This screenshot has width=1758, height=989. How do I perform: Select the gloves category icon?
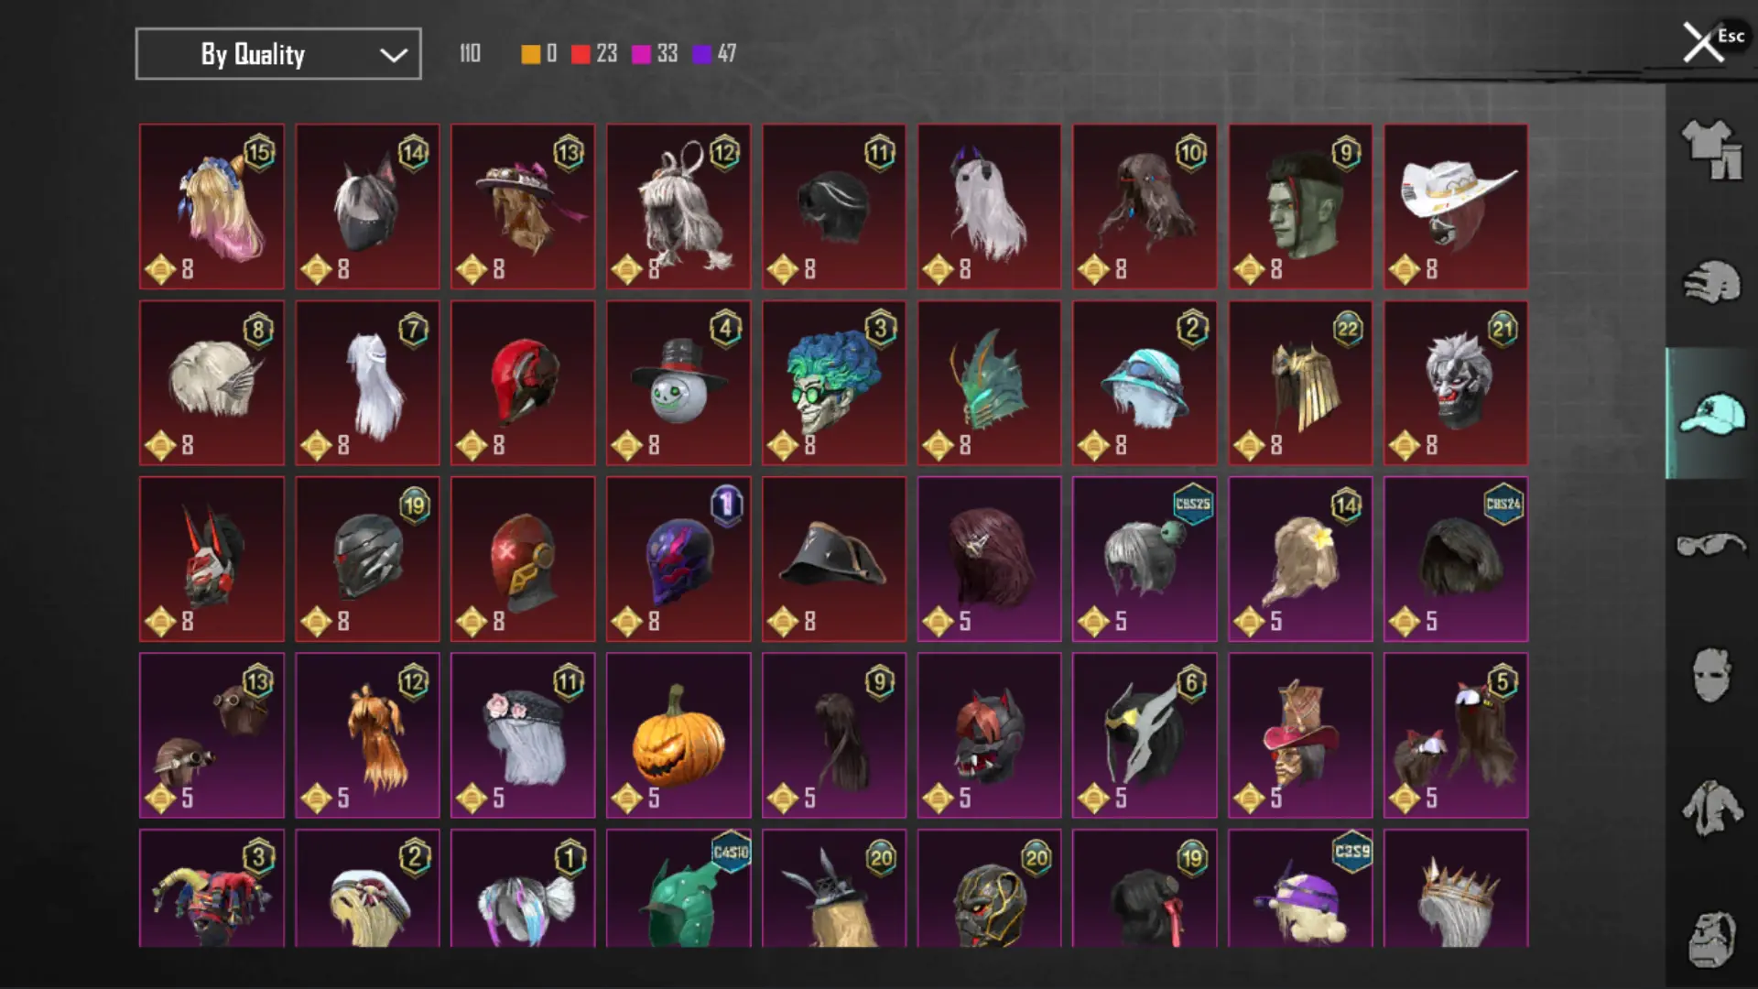point(1710,281)
